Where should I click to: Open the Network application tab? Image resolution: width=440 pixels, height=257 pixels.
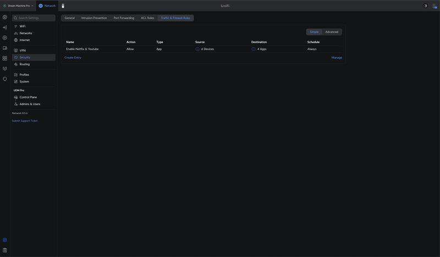47,6
